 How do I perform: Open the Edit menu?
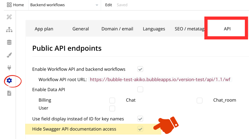pos(109,5)
